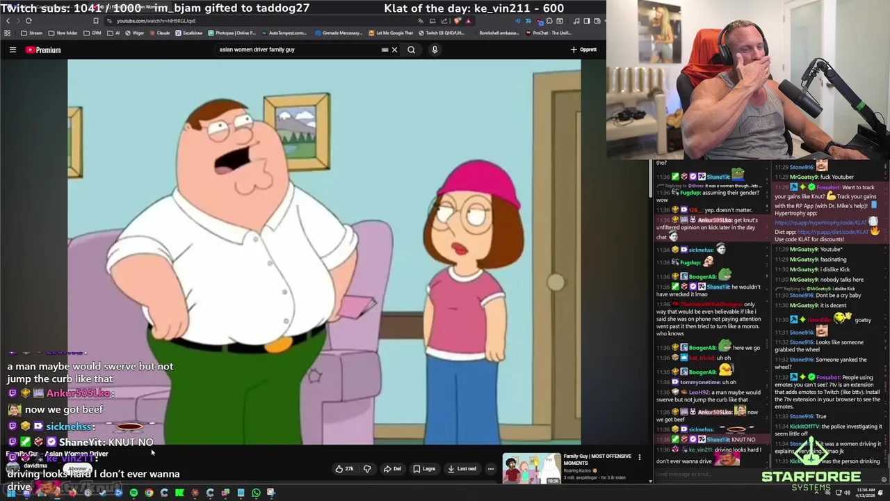This screenshot has width=890, height=501.
Task: Open the clock showing 11:36 AM
Action: pos(866,493)
